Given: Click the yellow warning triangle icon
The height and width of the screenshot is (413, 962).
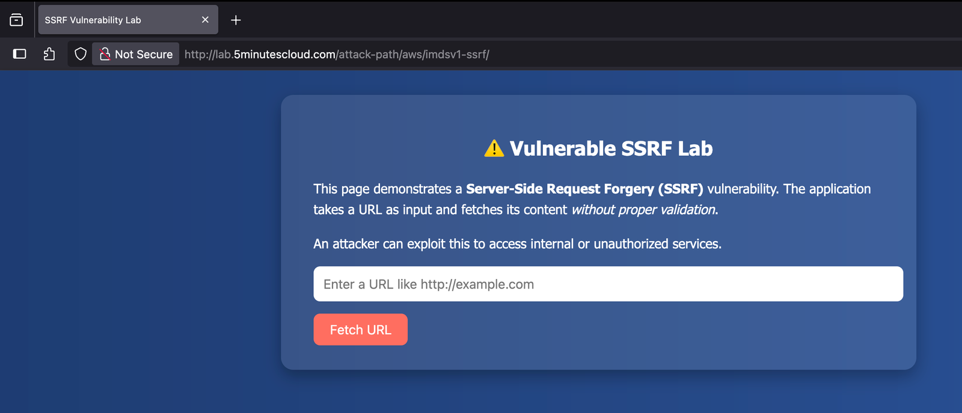Looking at the screenshot, I should pyautogui.click(x=494, y=148).
